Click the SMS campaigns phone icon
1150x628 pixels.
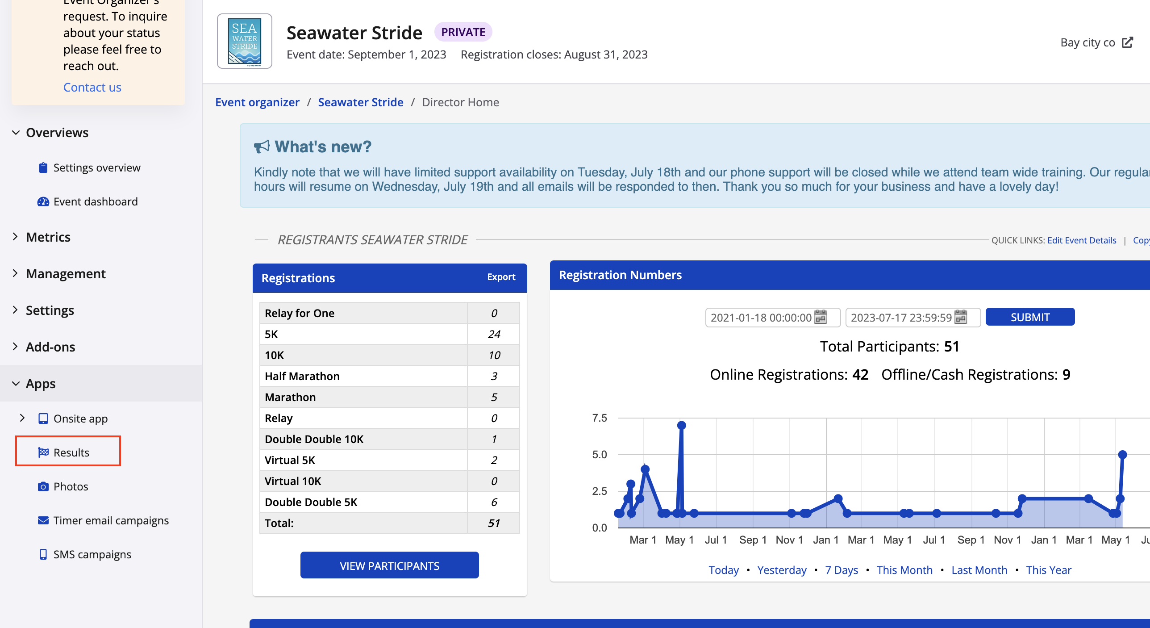pos(43,554)
